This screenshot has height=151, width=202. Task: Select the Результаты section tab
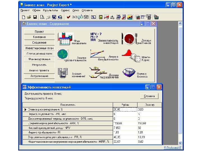click(x=39, y=65)
